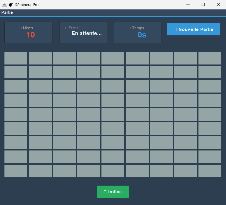Minimize the Démineur Pro window

click(x=188, y=4)
